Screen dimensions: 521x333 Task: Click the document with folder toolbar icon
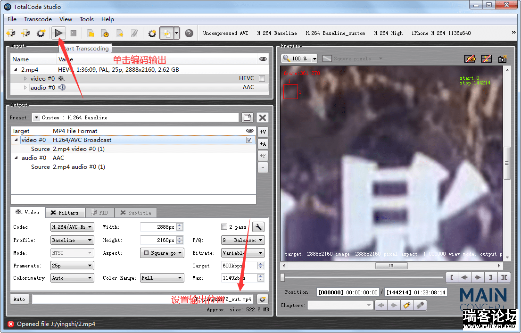pos(91,33)
